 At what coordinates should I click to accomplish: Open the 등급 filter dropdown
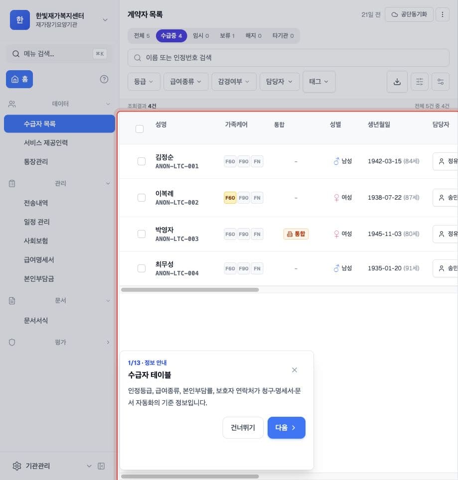pyautogui.click(x=144, y=82)
